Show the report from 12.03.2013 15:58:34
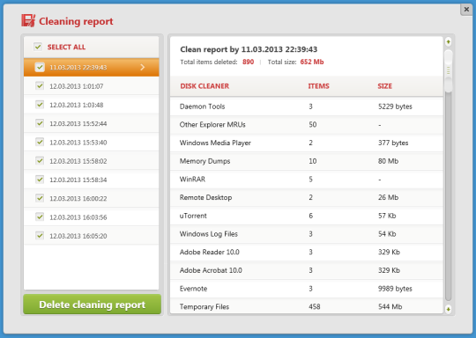The image size is (476, 338). click(x=92, y=180)
